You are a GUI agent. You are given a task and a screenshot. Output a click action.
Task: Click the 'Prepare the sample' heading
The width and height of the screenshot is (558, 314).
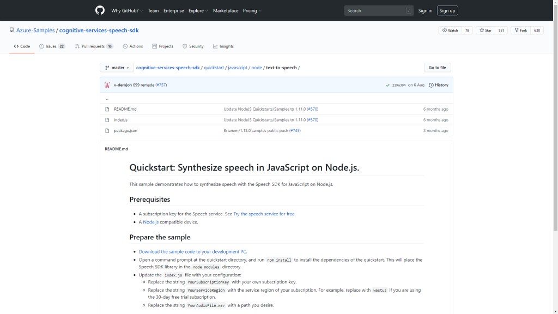[160, 237]
